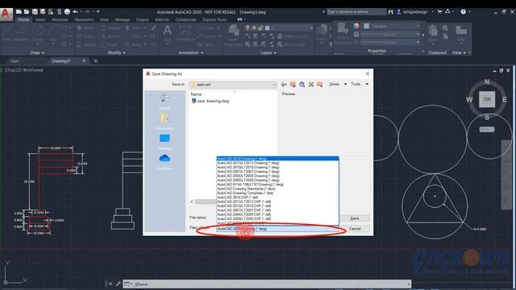Viewport: 516px width, 290px height.
Task: Click the Create New Folder icon in dialog
Action: tap(319, 85)
